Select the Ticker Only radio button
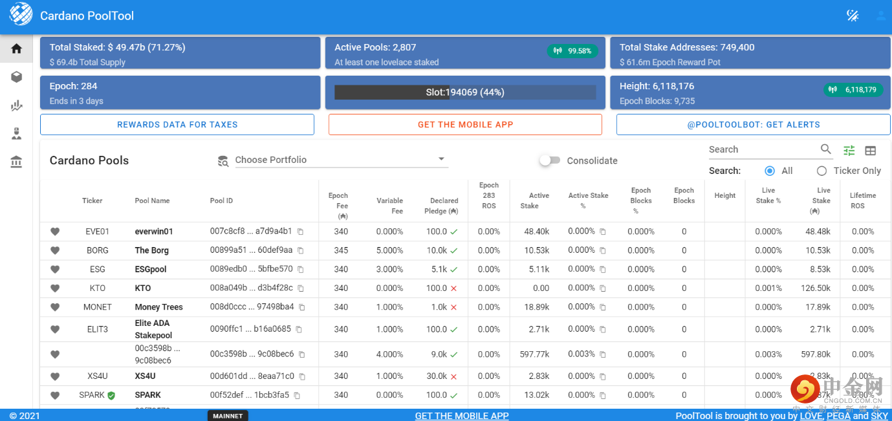Viewport: 892px width, 421px height. [x=821, y=171]
